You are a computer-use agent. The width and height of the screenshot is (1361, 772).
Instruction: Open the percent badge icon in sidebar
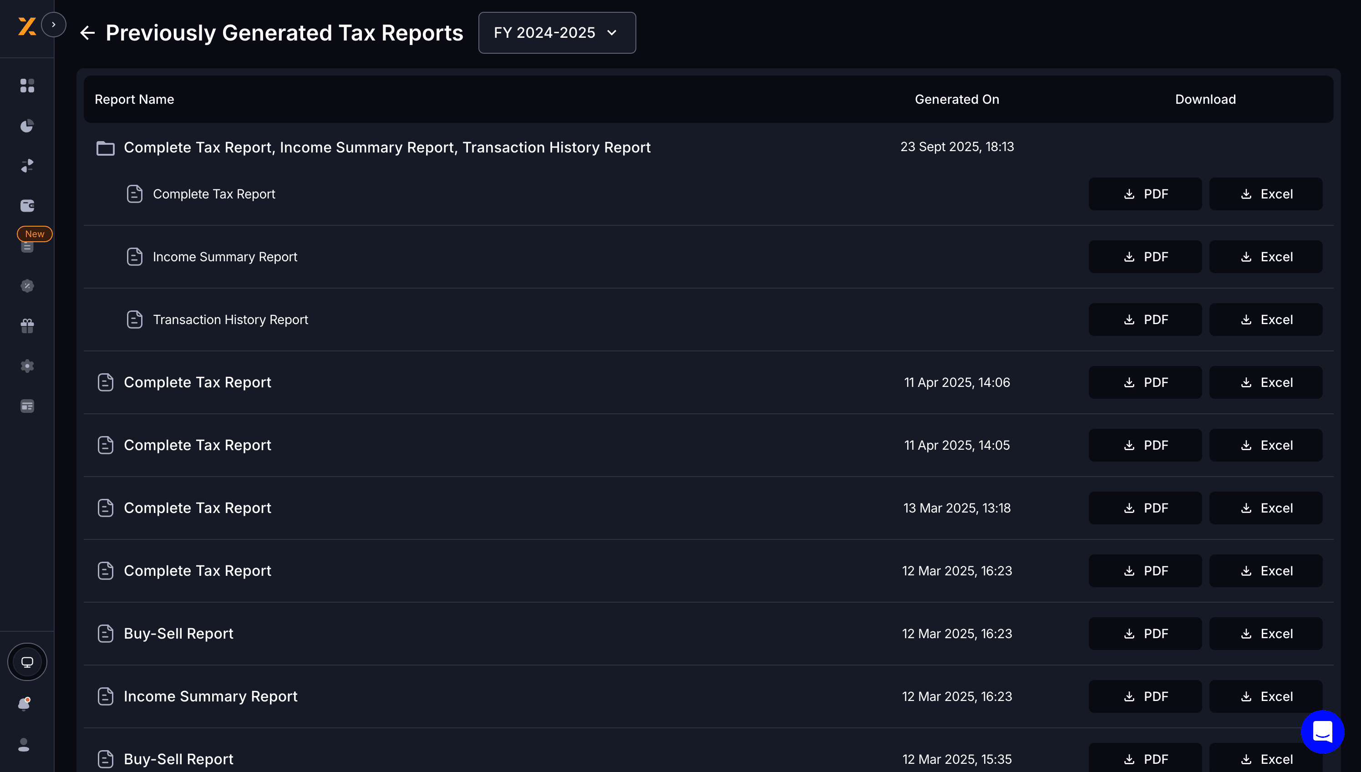27,286
